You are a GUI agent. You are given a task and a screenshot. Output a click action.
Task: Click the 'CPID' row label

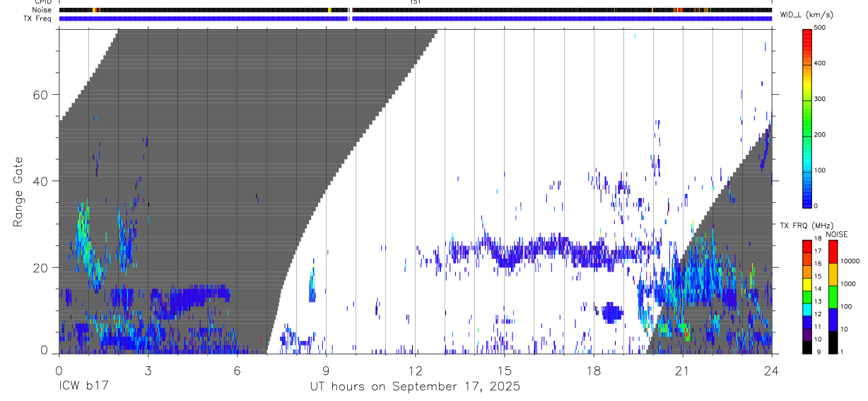tap(44, 2)
